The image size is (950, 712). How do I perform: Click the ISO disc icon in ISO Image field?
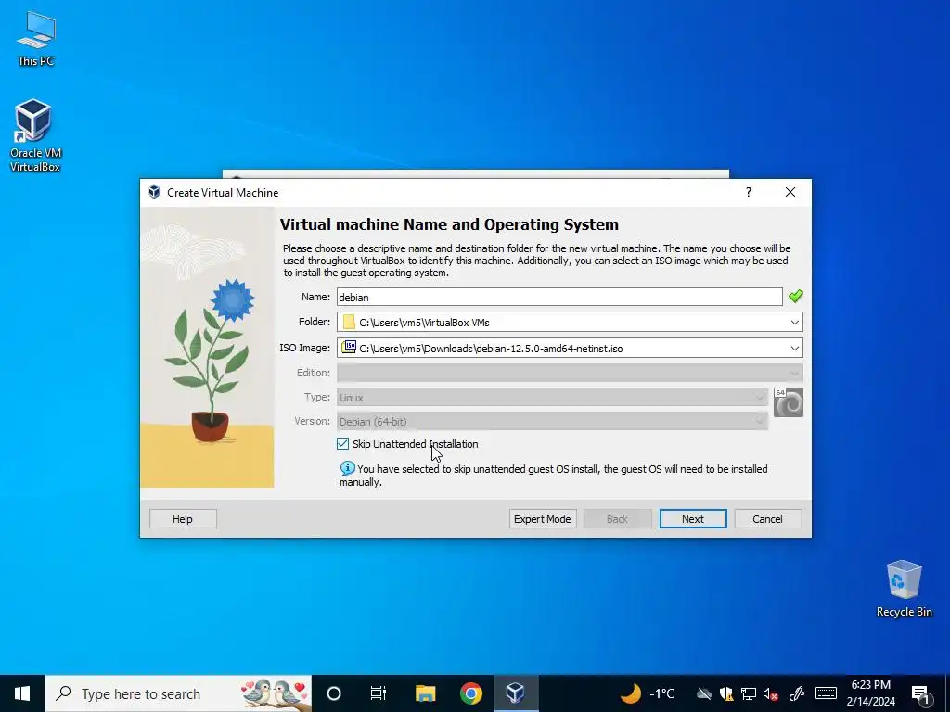pyautogui.click(x=349, y=347)
